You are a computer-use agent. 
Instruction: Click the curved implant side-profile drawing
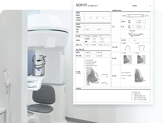pyautogui.click(x=136, y=34)
